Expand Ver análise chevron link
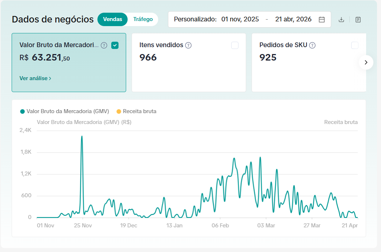 [35, 78]
